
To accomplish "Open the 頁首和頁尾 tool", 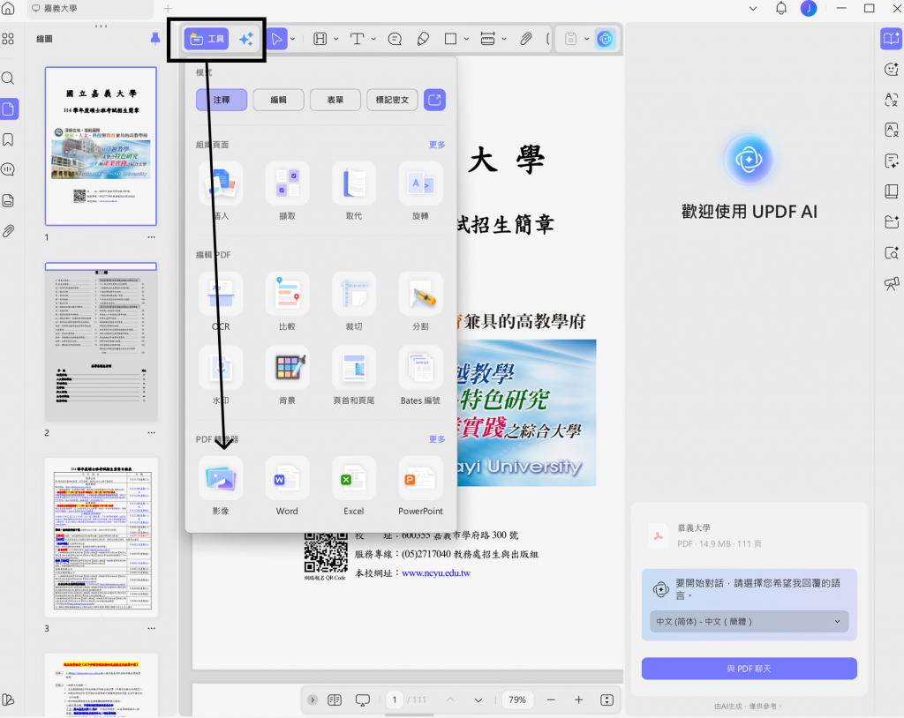I will (354, 376).
